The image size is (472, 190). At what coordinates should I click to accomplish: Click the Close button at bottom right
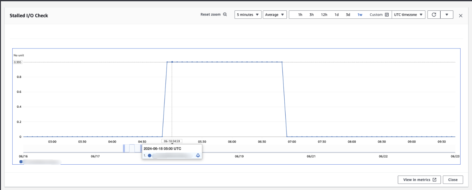pos(453,180)
